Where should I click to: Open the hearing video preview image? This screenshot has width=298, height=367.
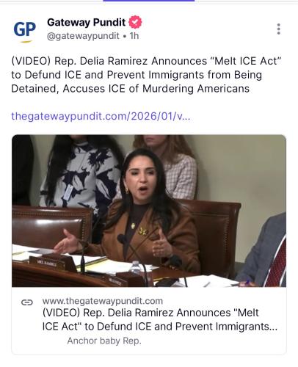tap(149, 211)
